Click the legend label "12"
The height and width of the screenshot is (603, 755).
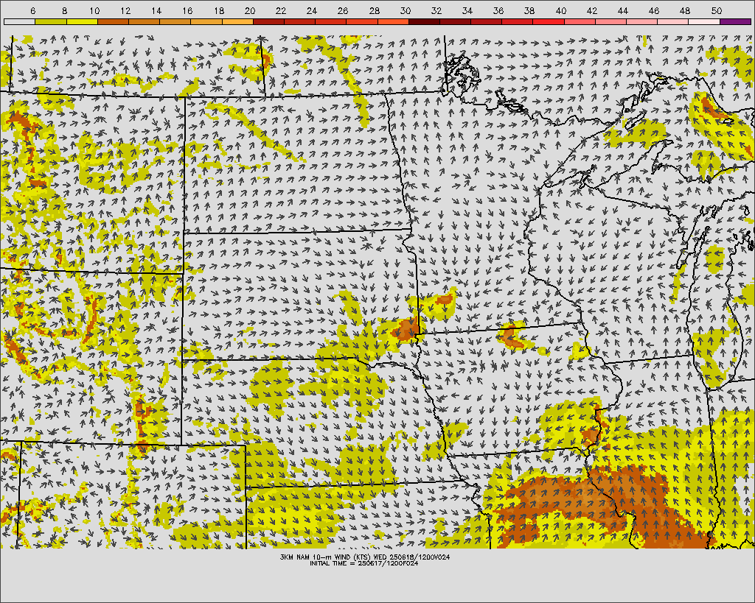click(125, 10)
